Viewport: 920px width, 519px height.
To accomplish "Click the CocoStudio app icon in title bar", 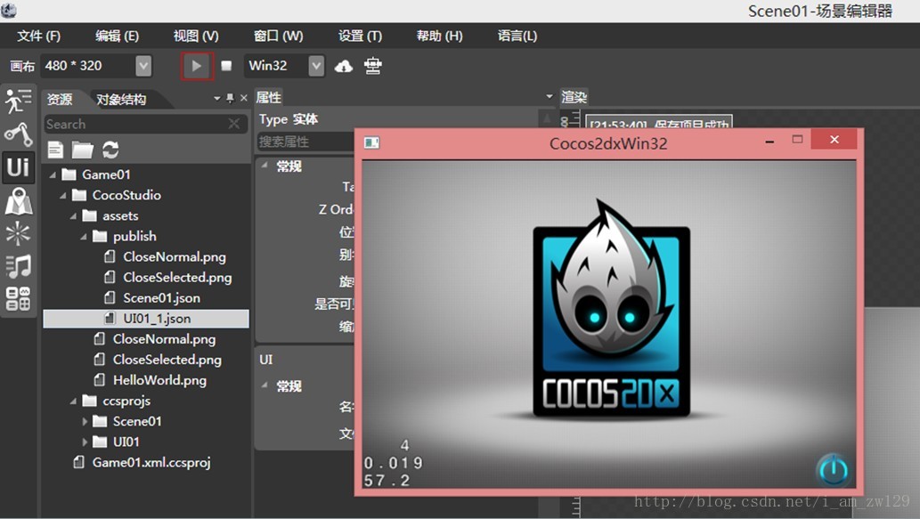I will point(9,10).
